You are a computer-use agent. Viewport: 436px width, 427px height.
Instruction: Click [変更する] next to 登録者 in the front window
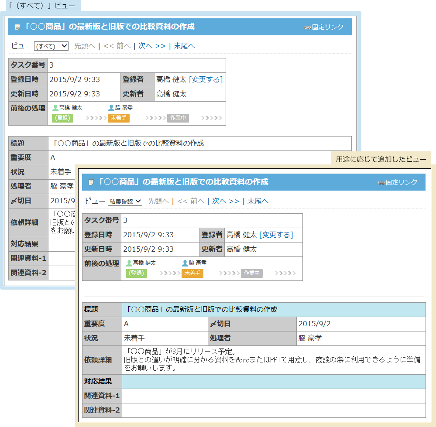(276, 235)
